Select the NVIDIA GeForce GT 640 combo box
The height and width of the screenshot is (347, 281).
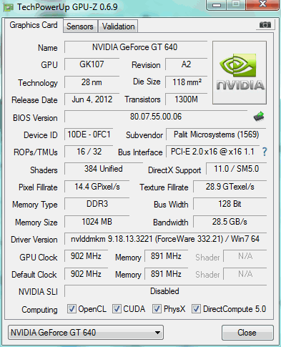click(86, 333)
